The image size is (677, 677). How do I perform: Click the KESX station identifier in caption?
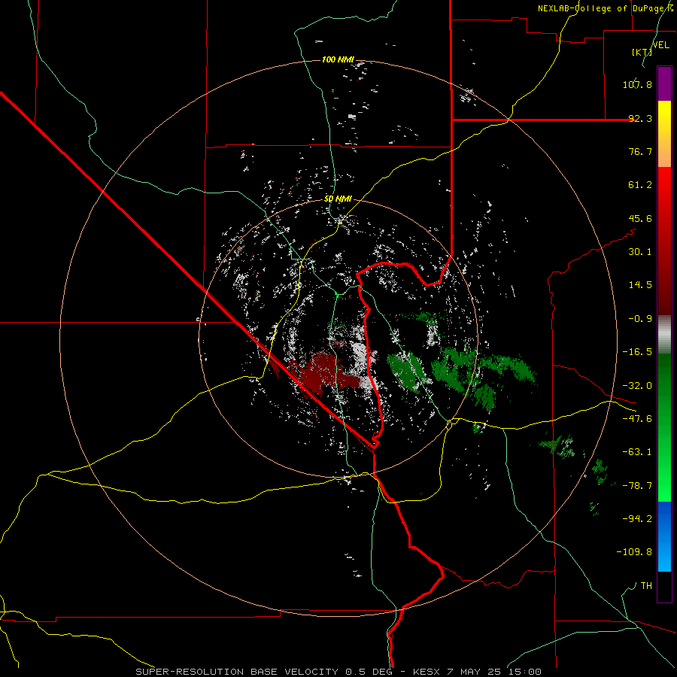coord(427,672)
